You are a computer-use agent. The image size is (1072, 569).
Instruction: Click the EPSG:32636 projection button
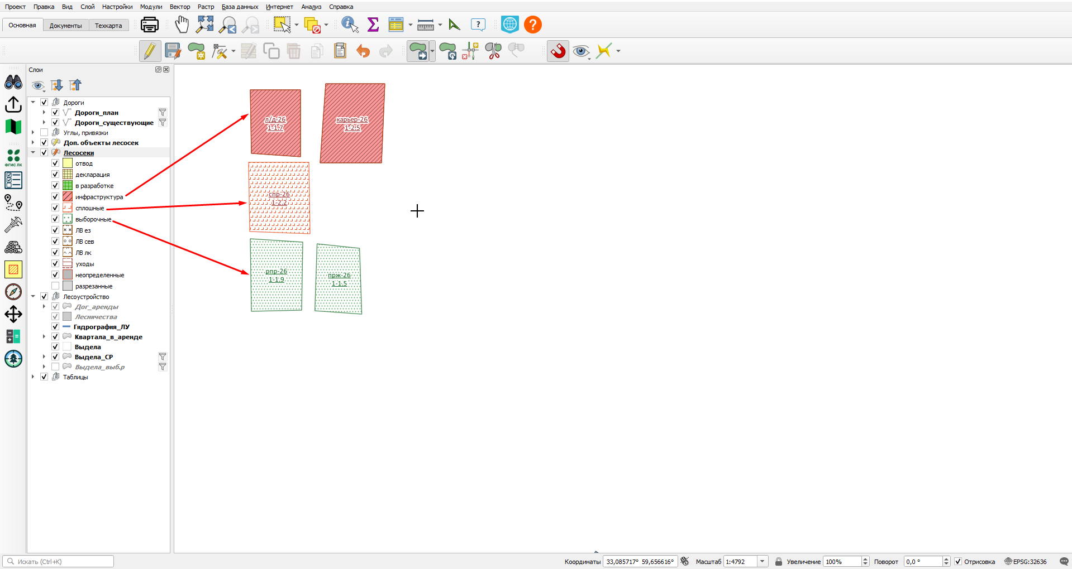coord(1026,561)
